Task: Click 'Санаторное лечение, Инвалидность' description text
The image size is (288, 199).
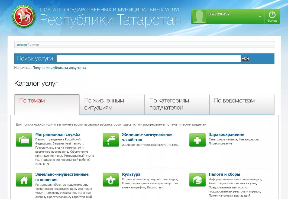Action: [234, 139]
